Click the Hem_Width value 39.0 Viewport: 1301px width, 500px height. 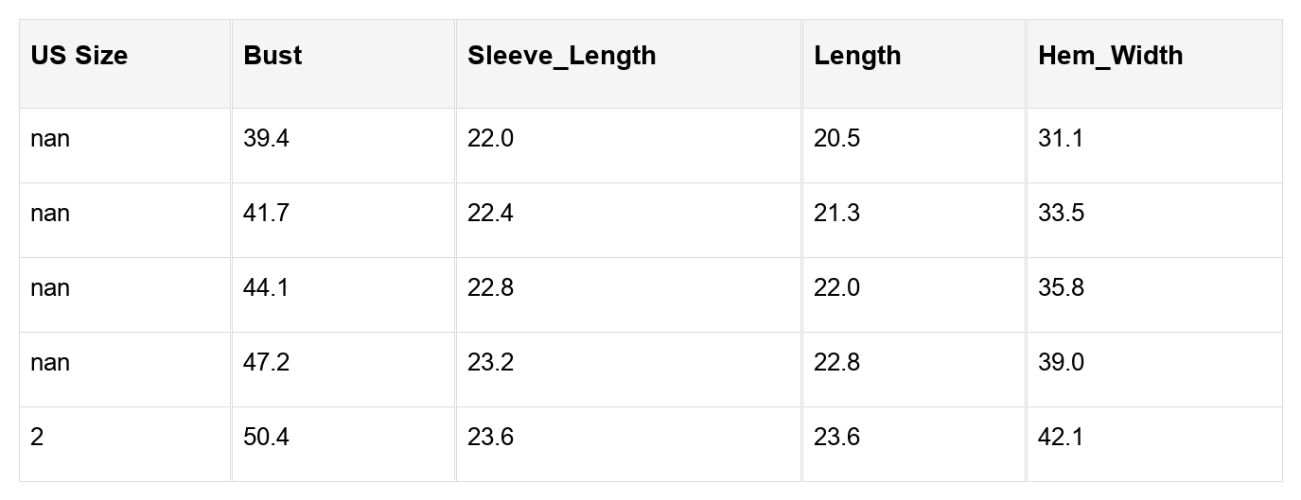point(1061,363)
